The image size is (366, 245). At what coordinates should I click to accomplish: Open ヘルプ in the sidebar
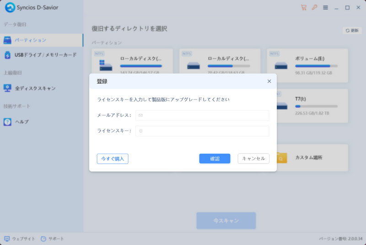[x=41, y=122]
